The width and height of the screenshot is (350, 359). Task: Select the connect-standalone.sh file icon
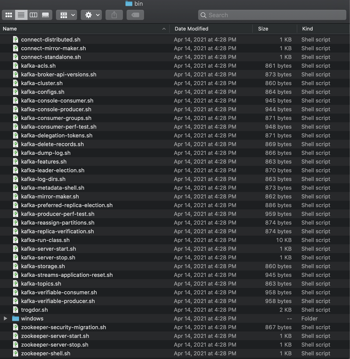(15, 57)
